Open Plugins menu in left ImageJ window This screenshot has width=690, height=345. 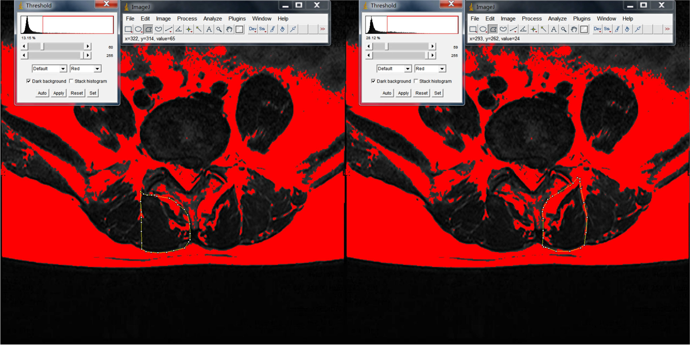pyautogui.click(x=237, y=19)
